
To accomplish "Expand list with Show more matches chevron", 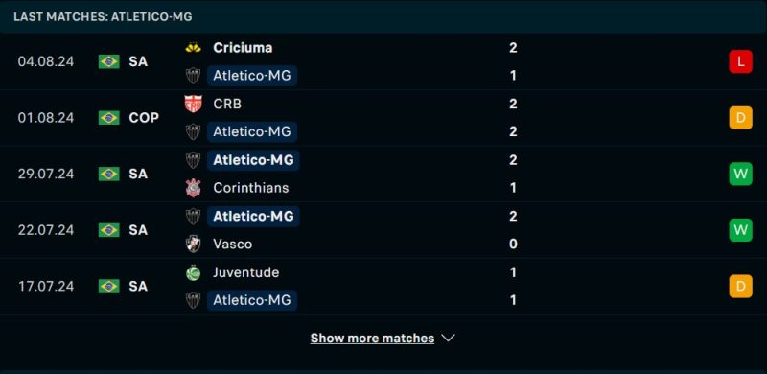I will click(x=448, y=339).
